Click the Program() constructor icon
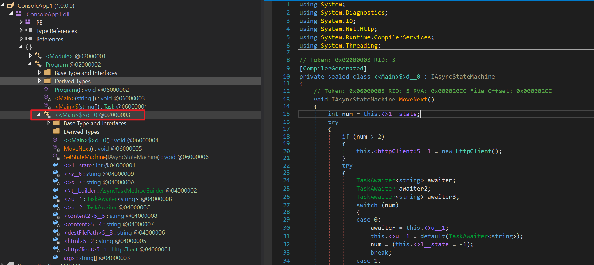594x265 pixels. coord(46,90)
